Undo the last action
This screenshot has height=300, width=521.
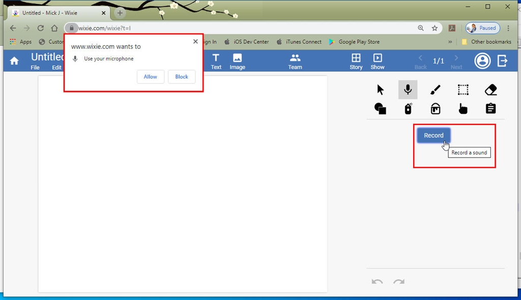(x=377, y=282)
